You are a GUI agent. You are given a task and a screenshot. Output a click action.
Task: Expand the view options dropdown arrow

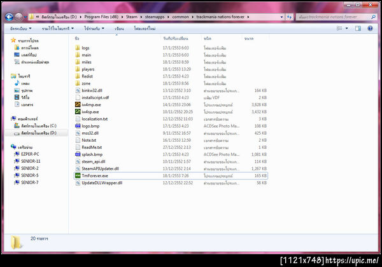[x=347, y=29]
